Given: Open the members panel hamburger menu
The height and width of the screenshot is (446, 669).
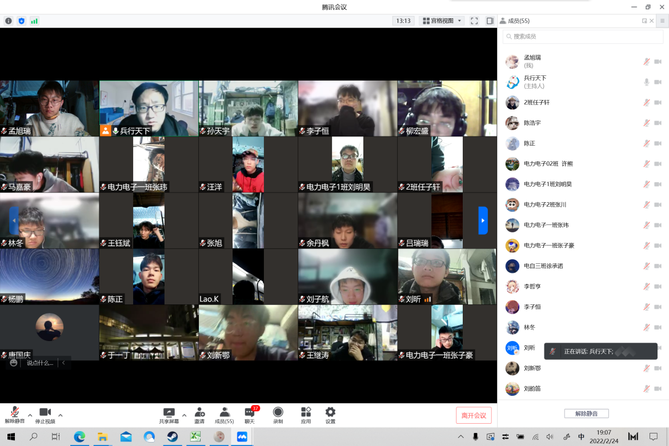Looking at the screenshot, I should [662, 21].
